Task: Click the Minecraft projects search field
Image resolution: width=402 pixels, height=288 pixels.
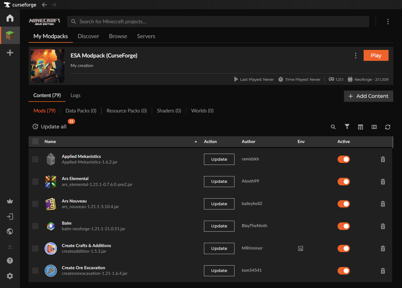Action: (219, 22)
